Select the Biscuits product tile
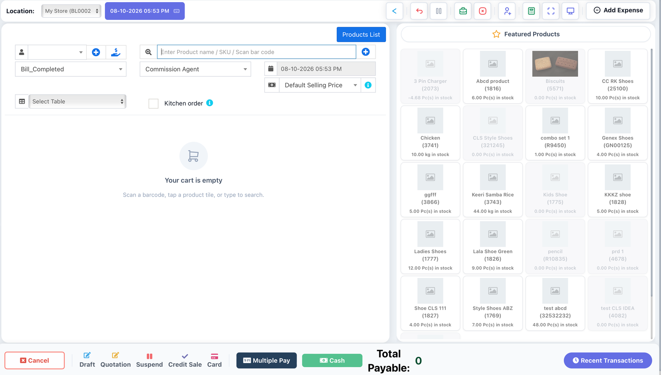Screen dimensions: 661x375 [555, 76]
